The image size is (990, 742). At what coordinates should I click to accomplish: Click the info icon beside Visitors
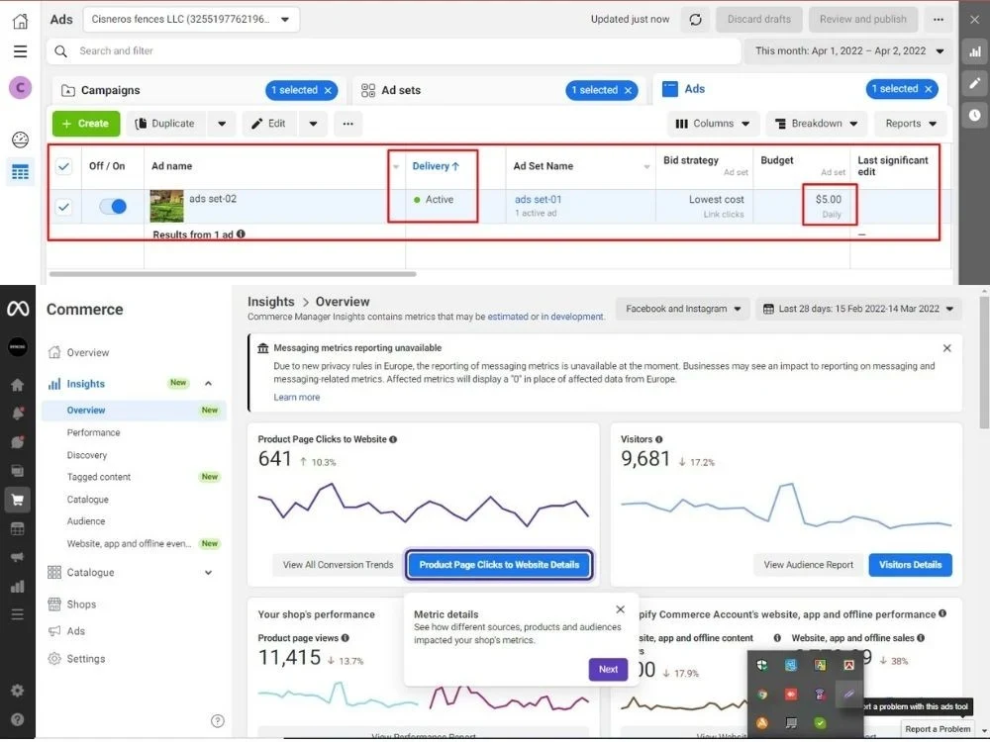point(659,439)
